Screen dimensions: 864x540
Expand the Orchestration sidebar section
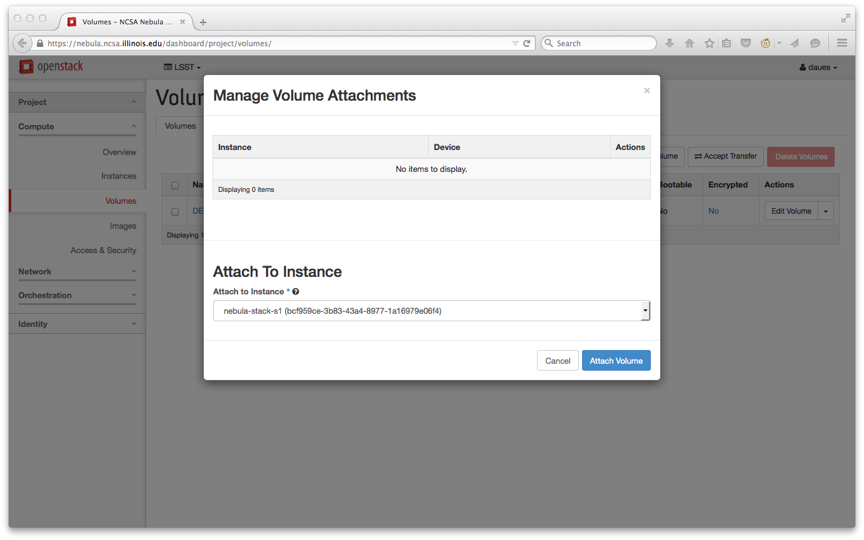[x=78, y=295]
